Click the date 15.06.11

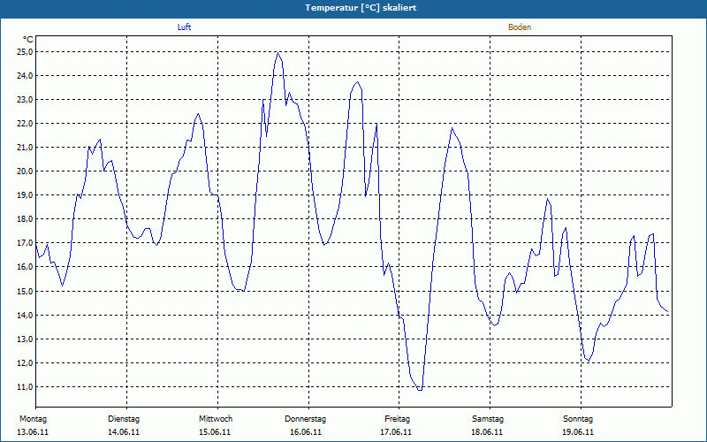[x=215, y=432]
